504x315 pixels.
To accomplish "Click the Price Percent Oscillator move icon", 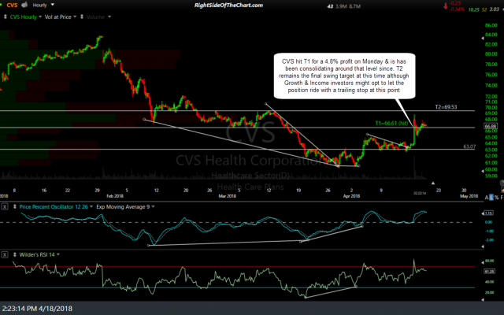I will (x=13, y=206).
